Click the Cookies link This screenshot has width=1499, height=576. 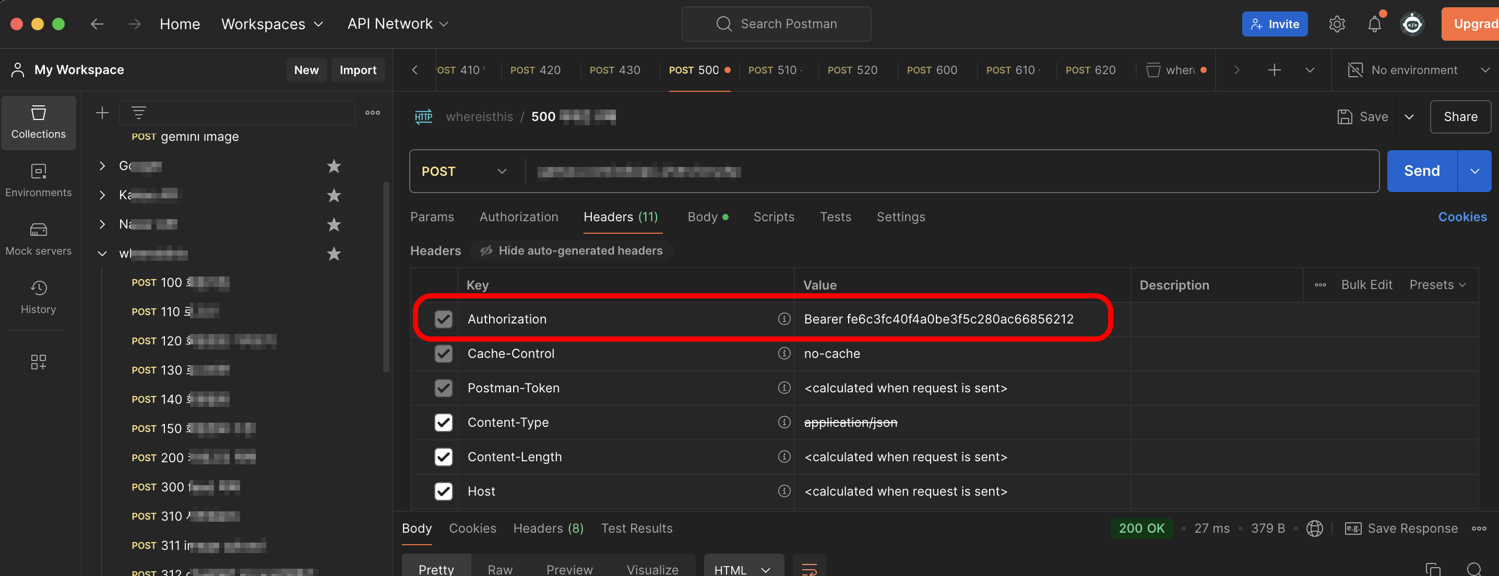(1462, 217)
